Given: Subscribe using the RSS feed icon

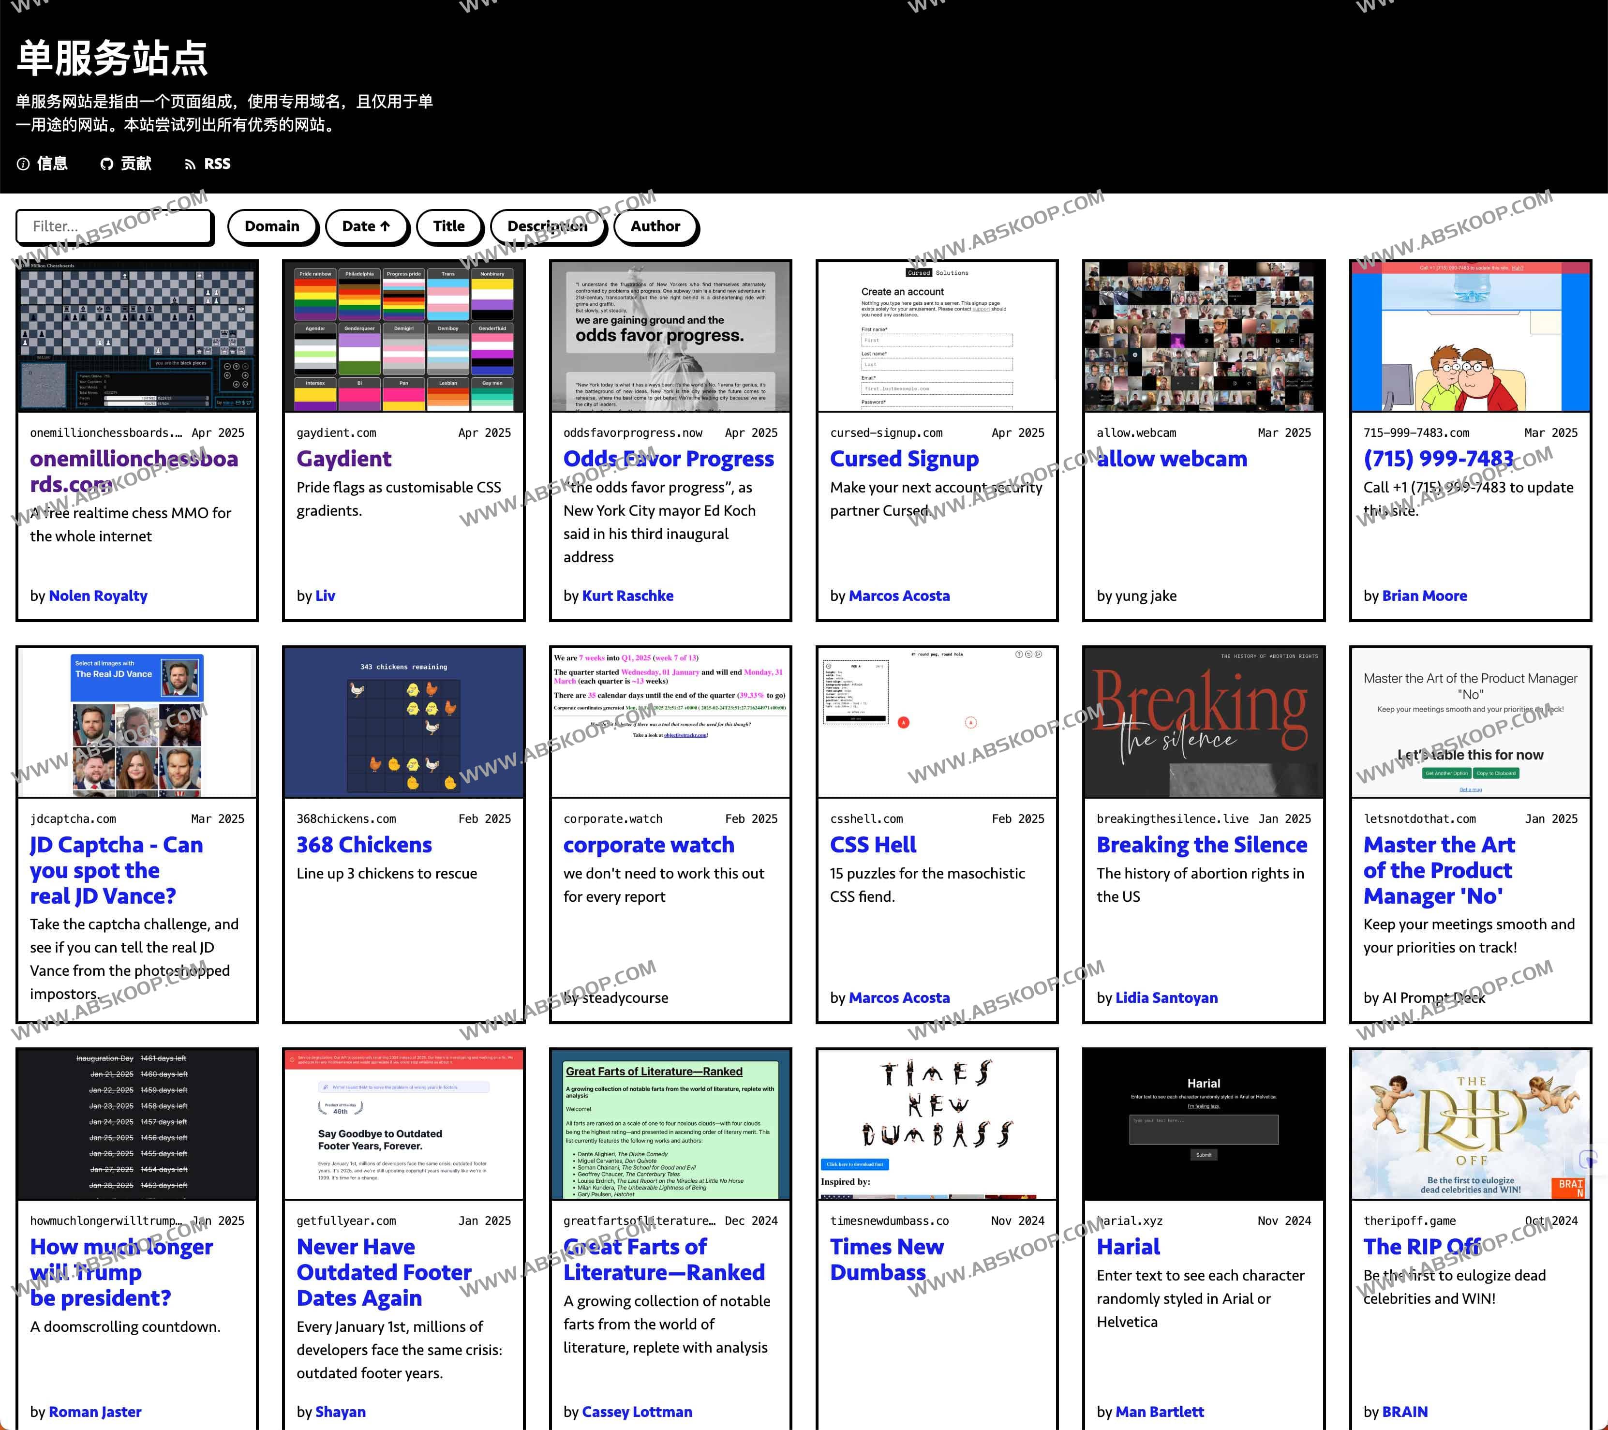Looking at the screenshot, I should click(191, 164).
